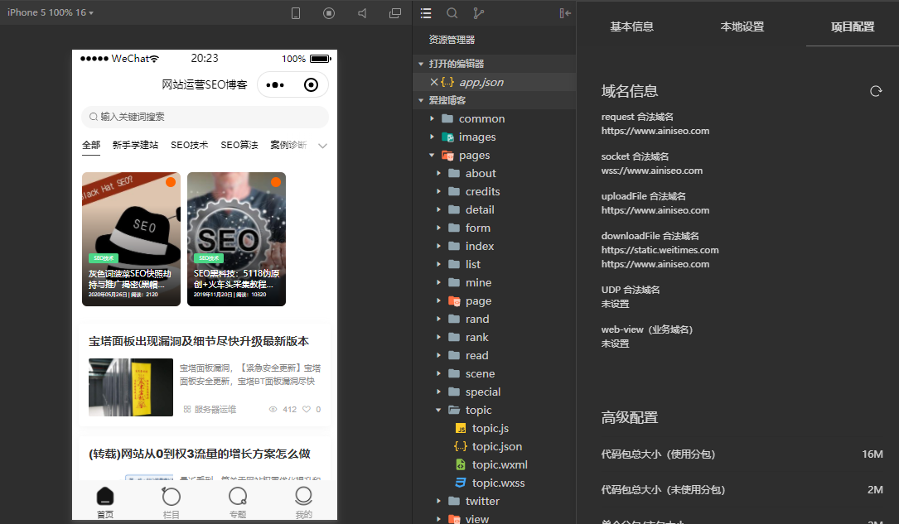
Task: Select the simulator device icon
Action: pos(295,12)
